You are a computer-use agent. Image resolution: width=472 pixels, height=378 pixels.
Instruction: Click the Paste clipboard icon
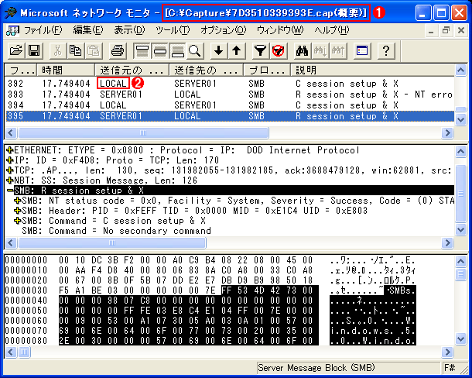[94, 50]
